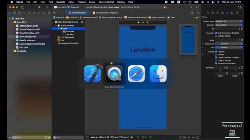This screenshot has height=140, width=250.
Task: Check the Hidden checkbox
Action: pos(216,54)
